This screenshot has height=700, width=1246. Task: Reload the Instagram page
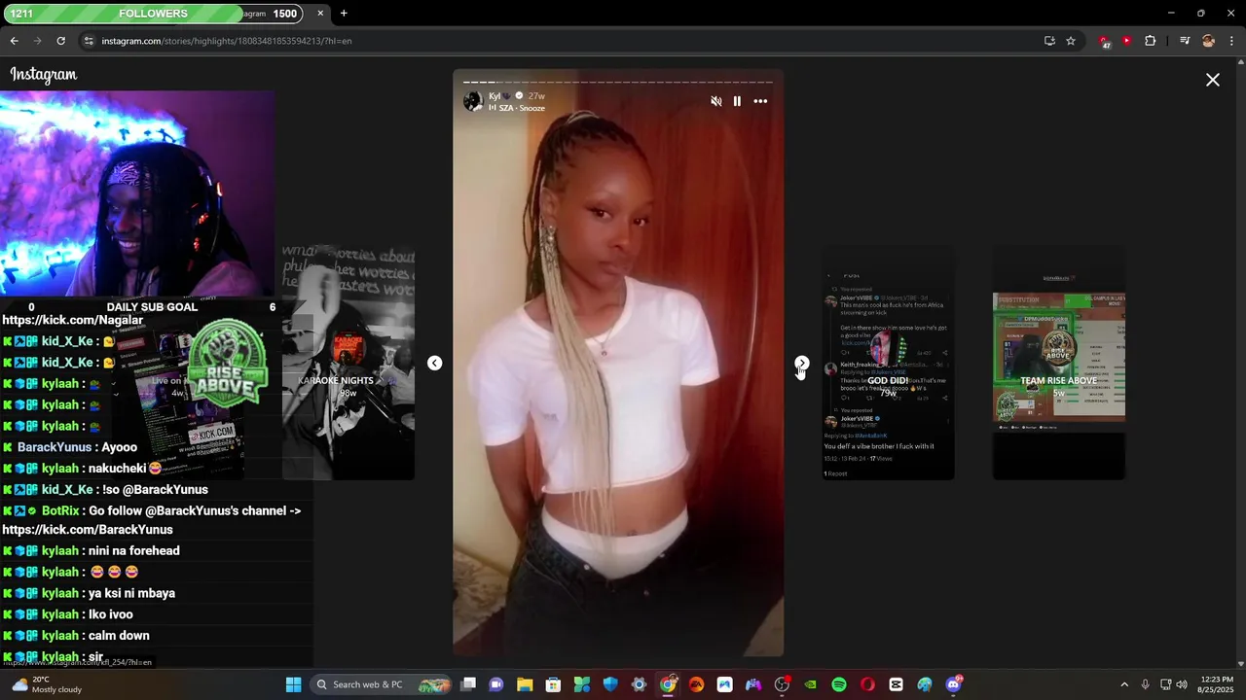click(60, 41)
